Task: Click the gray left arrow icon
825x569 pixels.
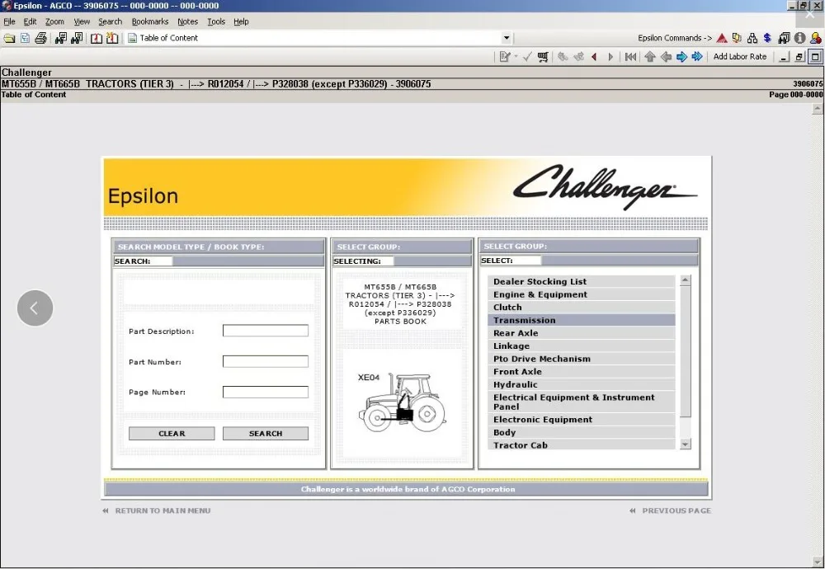Action: (x=666, y=57)
